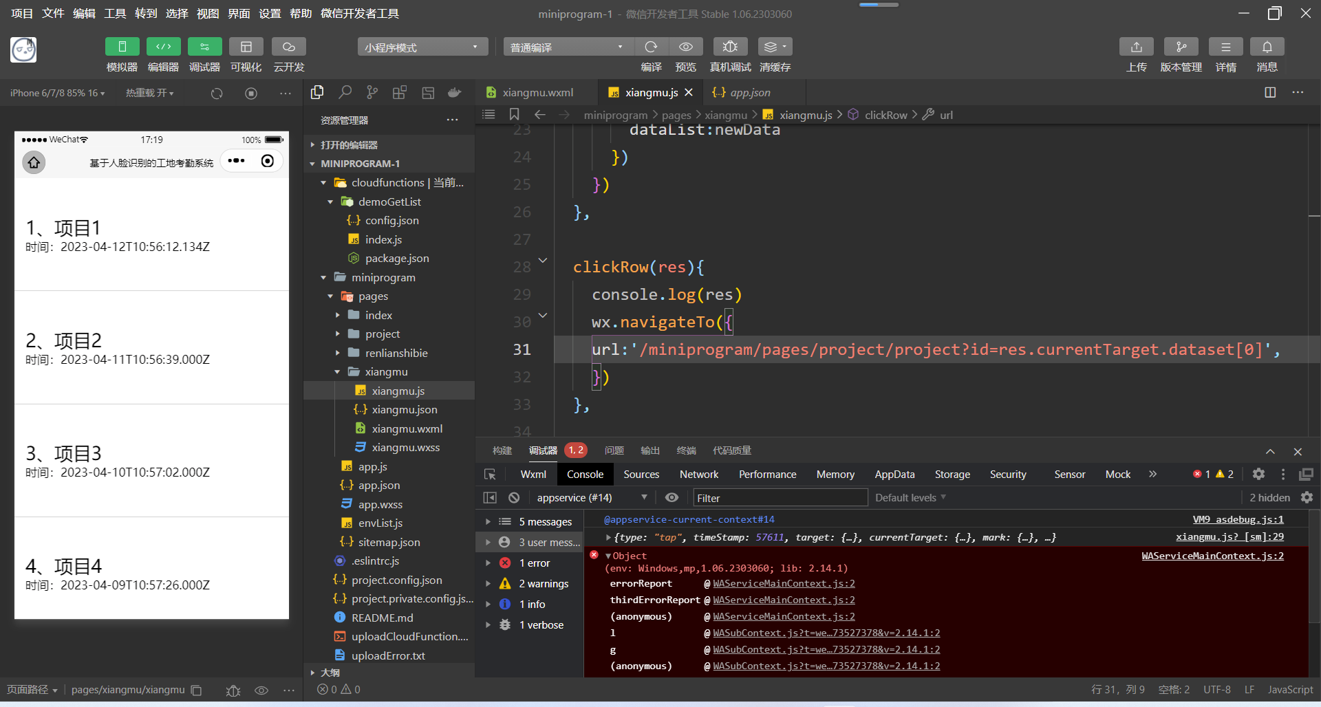The width and height of the screenshot is (1321, 707).
Task: Toggle the hot reload (热重载) dropdown
Action: tap(149, 93)
